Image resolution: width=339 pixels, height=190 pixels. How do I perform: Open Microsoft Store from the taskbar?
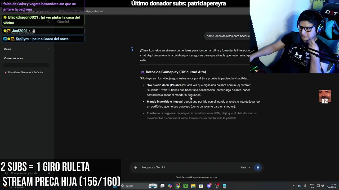(x=201, y=186)
